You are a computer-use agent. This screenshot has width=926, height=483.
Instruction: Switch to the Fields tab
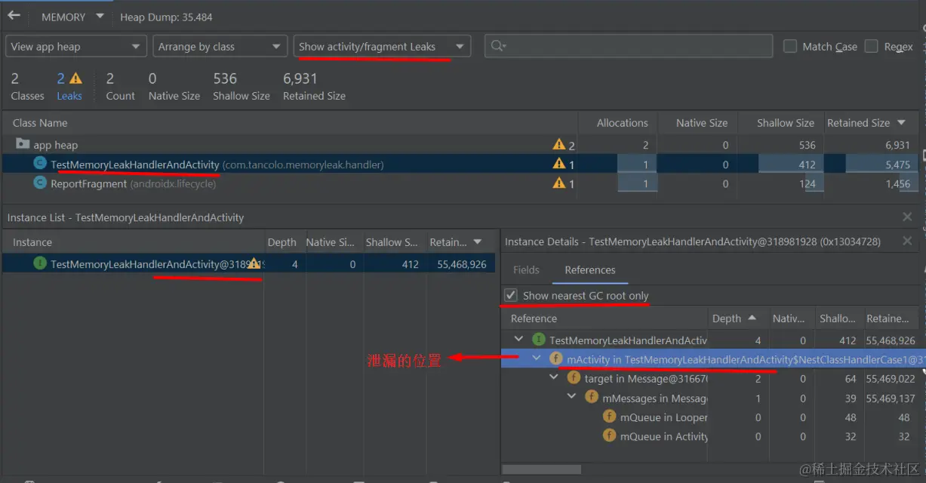point(526,270)
